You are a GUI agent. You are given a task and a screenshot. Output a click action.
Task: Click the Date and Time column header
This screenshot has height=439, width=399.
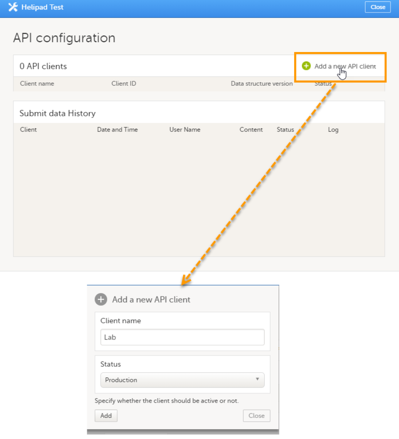117,130
